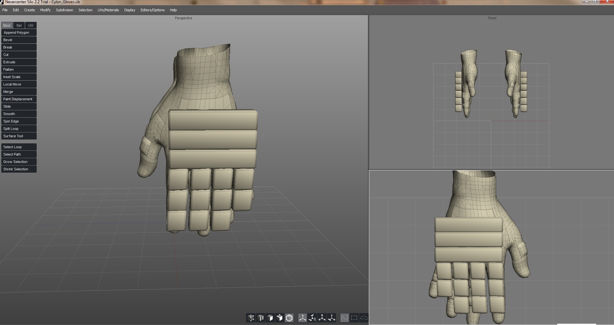Click the Inset Scale button

(19, 77)
